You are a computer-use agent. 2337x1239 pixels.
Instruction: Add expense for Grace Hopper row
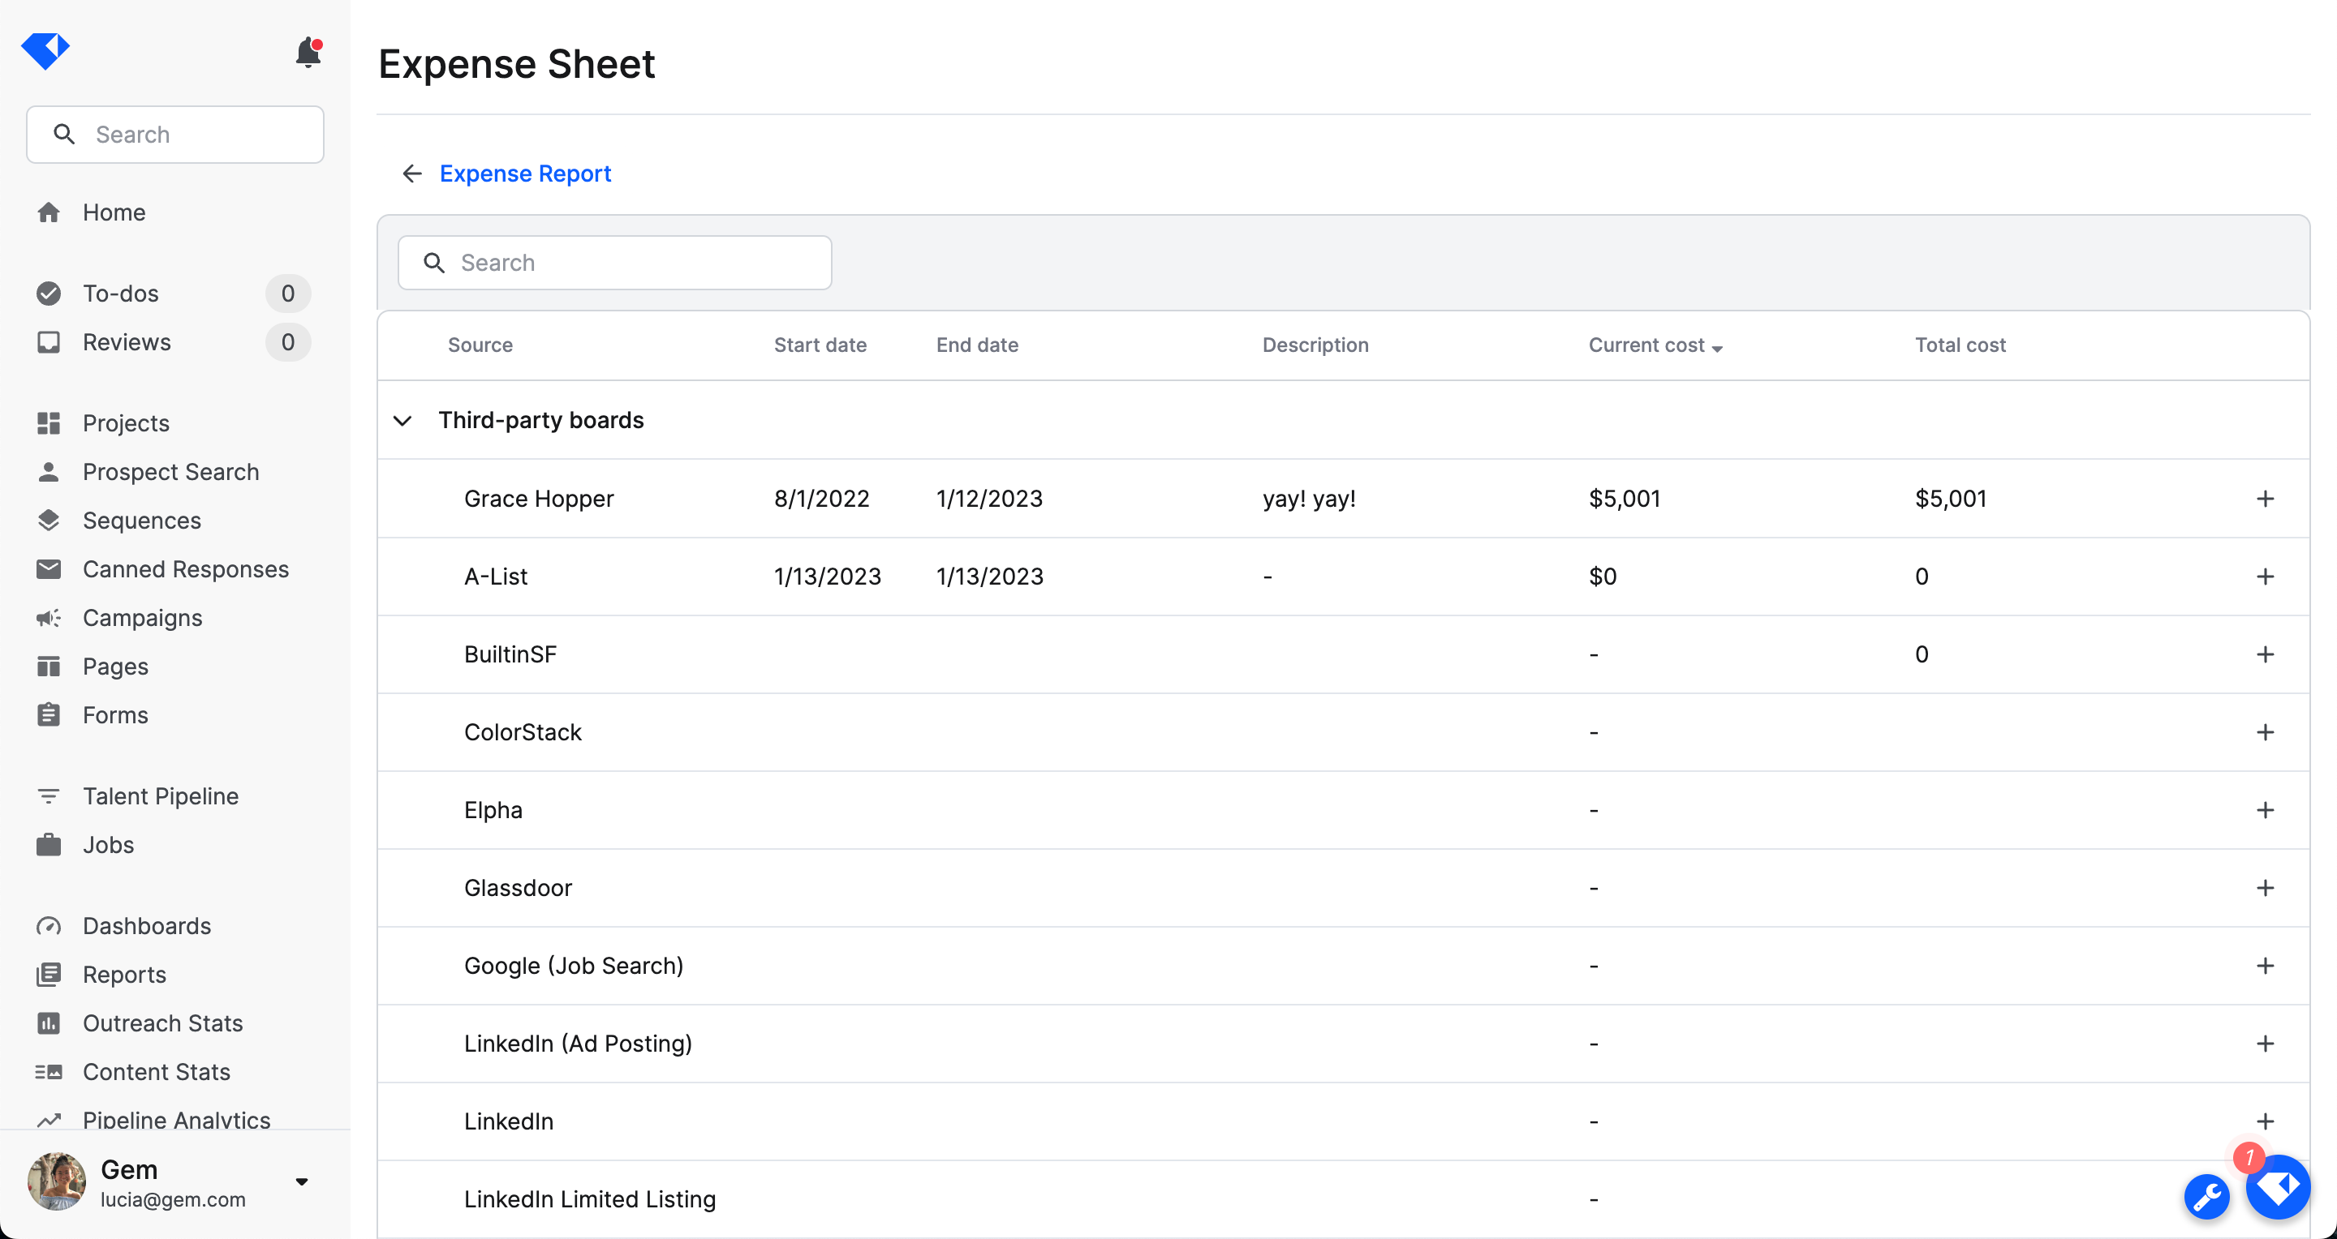(x=2266, y=499)
